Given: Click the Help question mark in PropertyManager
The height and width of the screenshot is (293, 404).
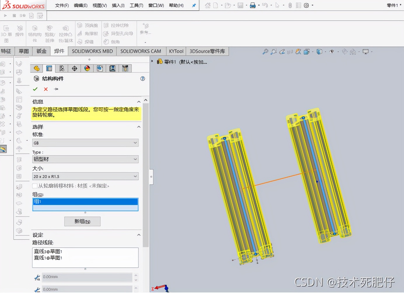Looking at the screenshot, I should tap(142, 79).
